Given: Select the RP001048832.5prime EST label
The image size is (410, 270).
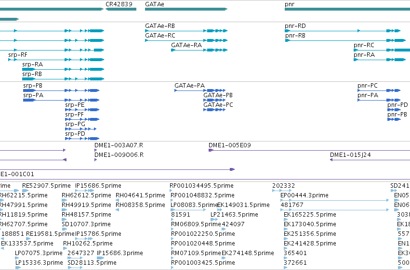Looking at the screenshot, I should click(202, 195).
